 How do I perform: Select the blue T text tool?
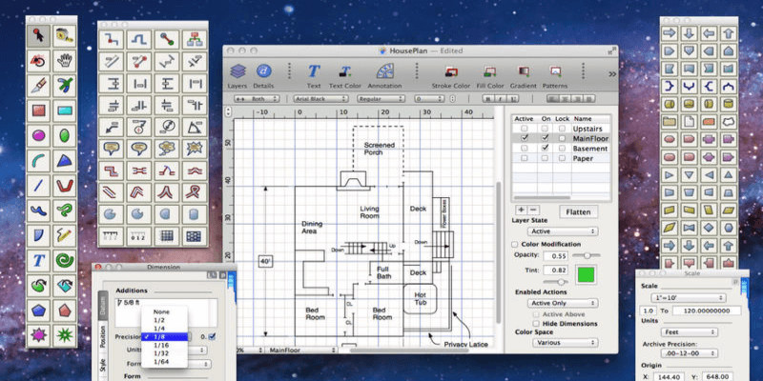pyautogui.click(x=38, y=260)
